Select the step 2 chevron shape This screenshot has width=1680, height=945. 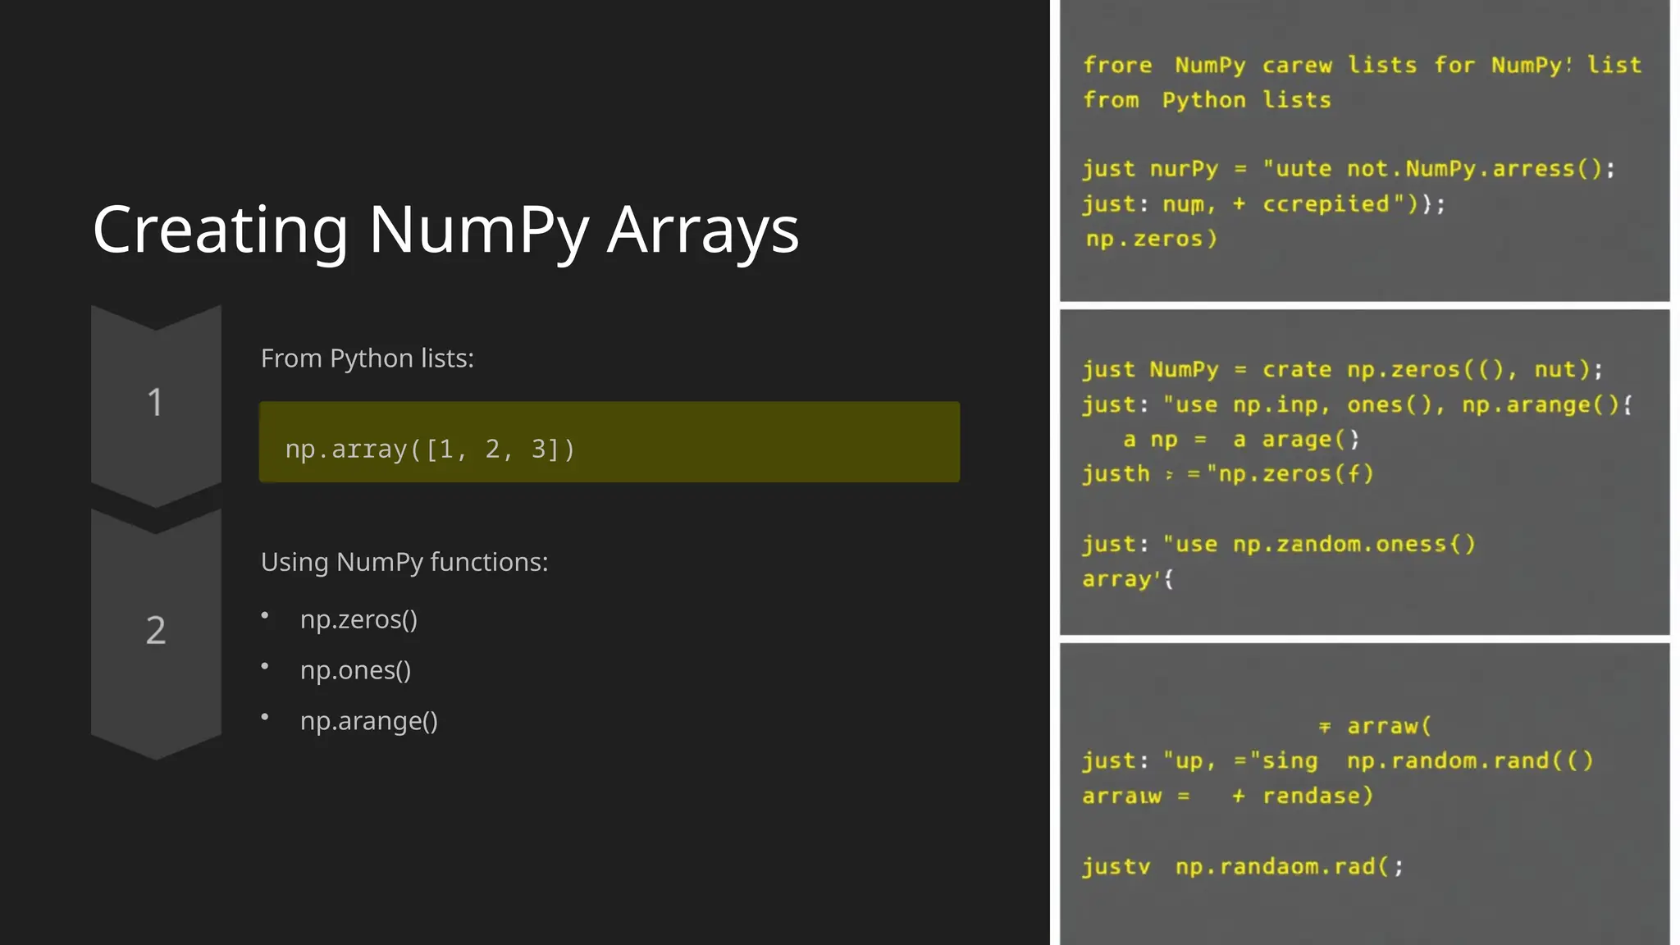click(156, 633)
